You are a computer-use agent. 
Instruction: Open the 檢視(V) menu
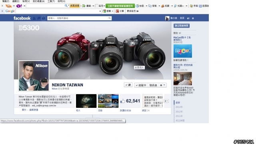coord(26,1)
